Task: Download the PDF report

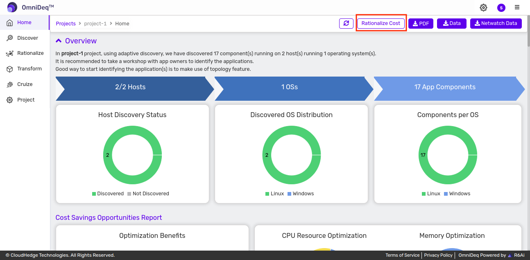Action: coord(421,23)
